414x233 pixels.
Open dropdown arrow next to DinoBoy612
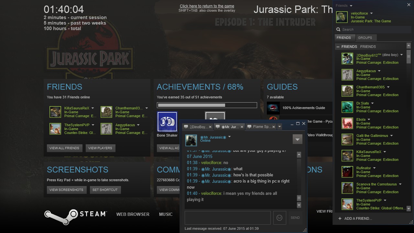[402, 55]
